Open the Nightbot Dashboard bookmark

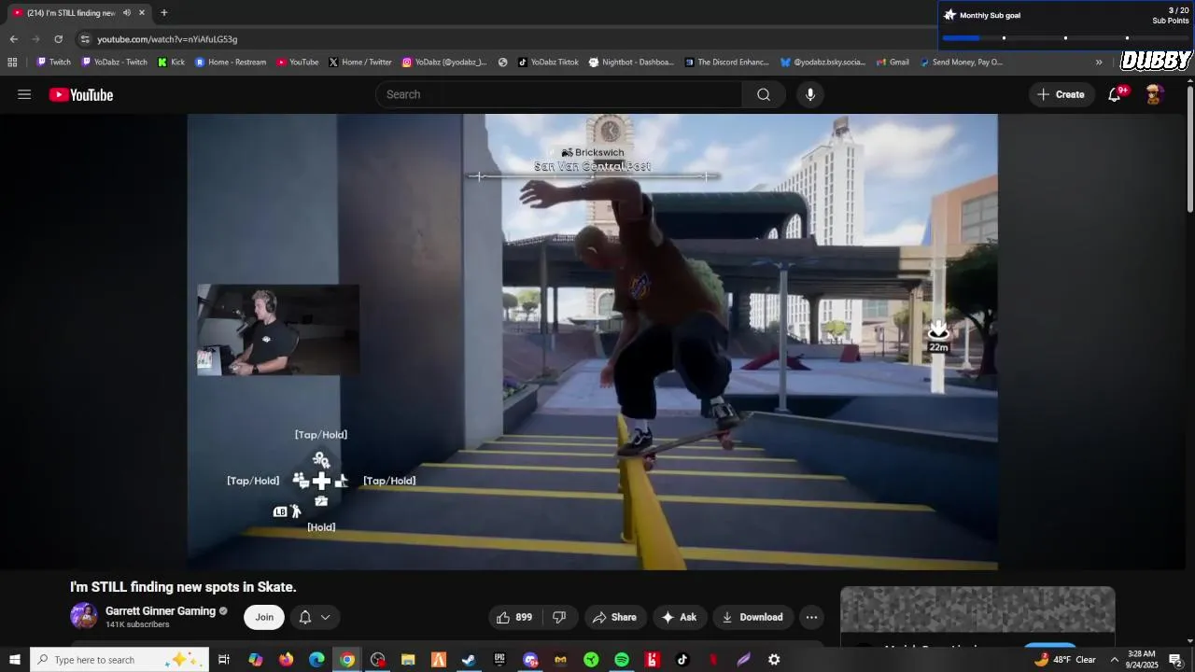(x=632, y=63)
